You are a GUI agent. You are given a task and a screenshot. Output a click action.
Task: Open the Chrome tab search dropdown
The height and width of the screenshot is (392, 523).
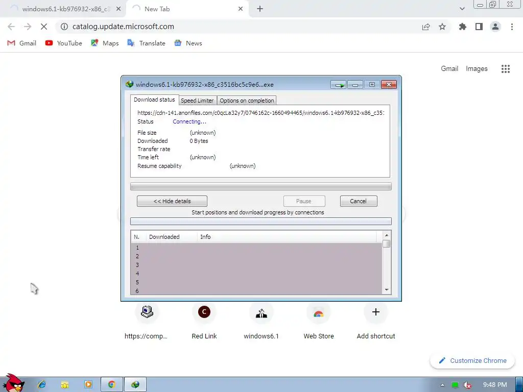(x=462, y=9)
